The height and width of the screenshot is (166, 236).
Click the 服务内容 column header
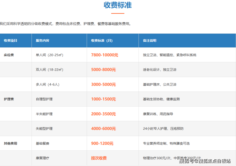[x=42, y=41]
